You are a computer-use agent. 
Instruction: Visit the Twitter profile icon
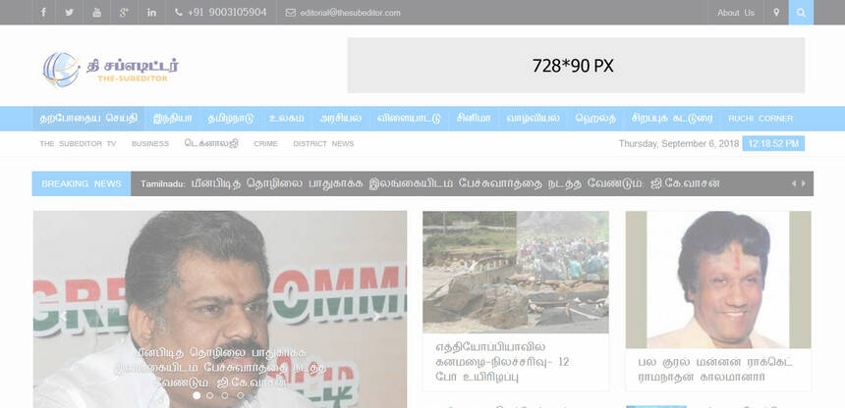click(69, 13)
